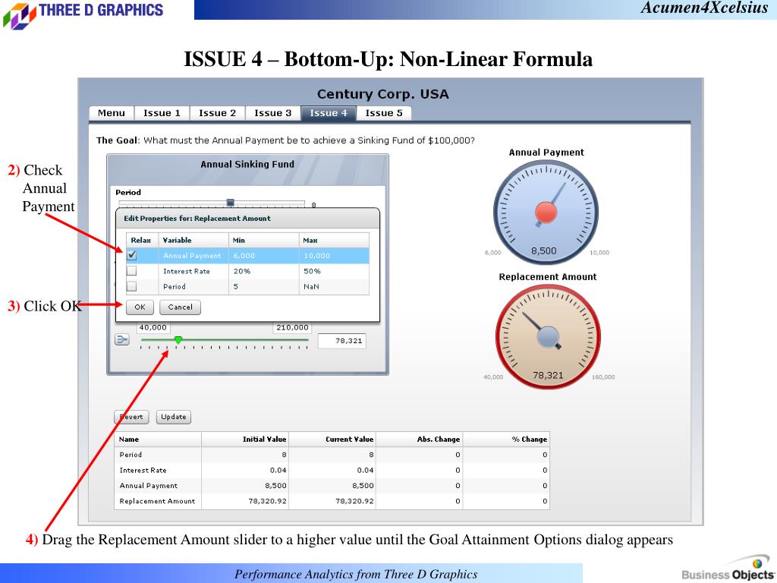Click the Initial Value column header

click(x=245, y=439)
